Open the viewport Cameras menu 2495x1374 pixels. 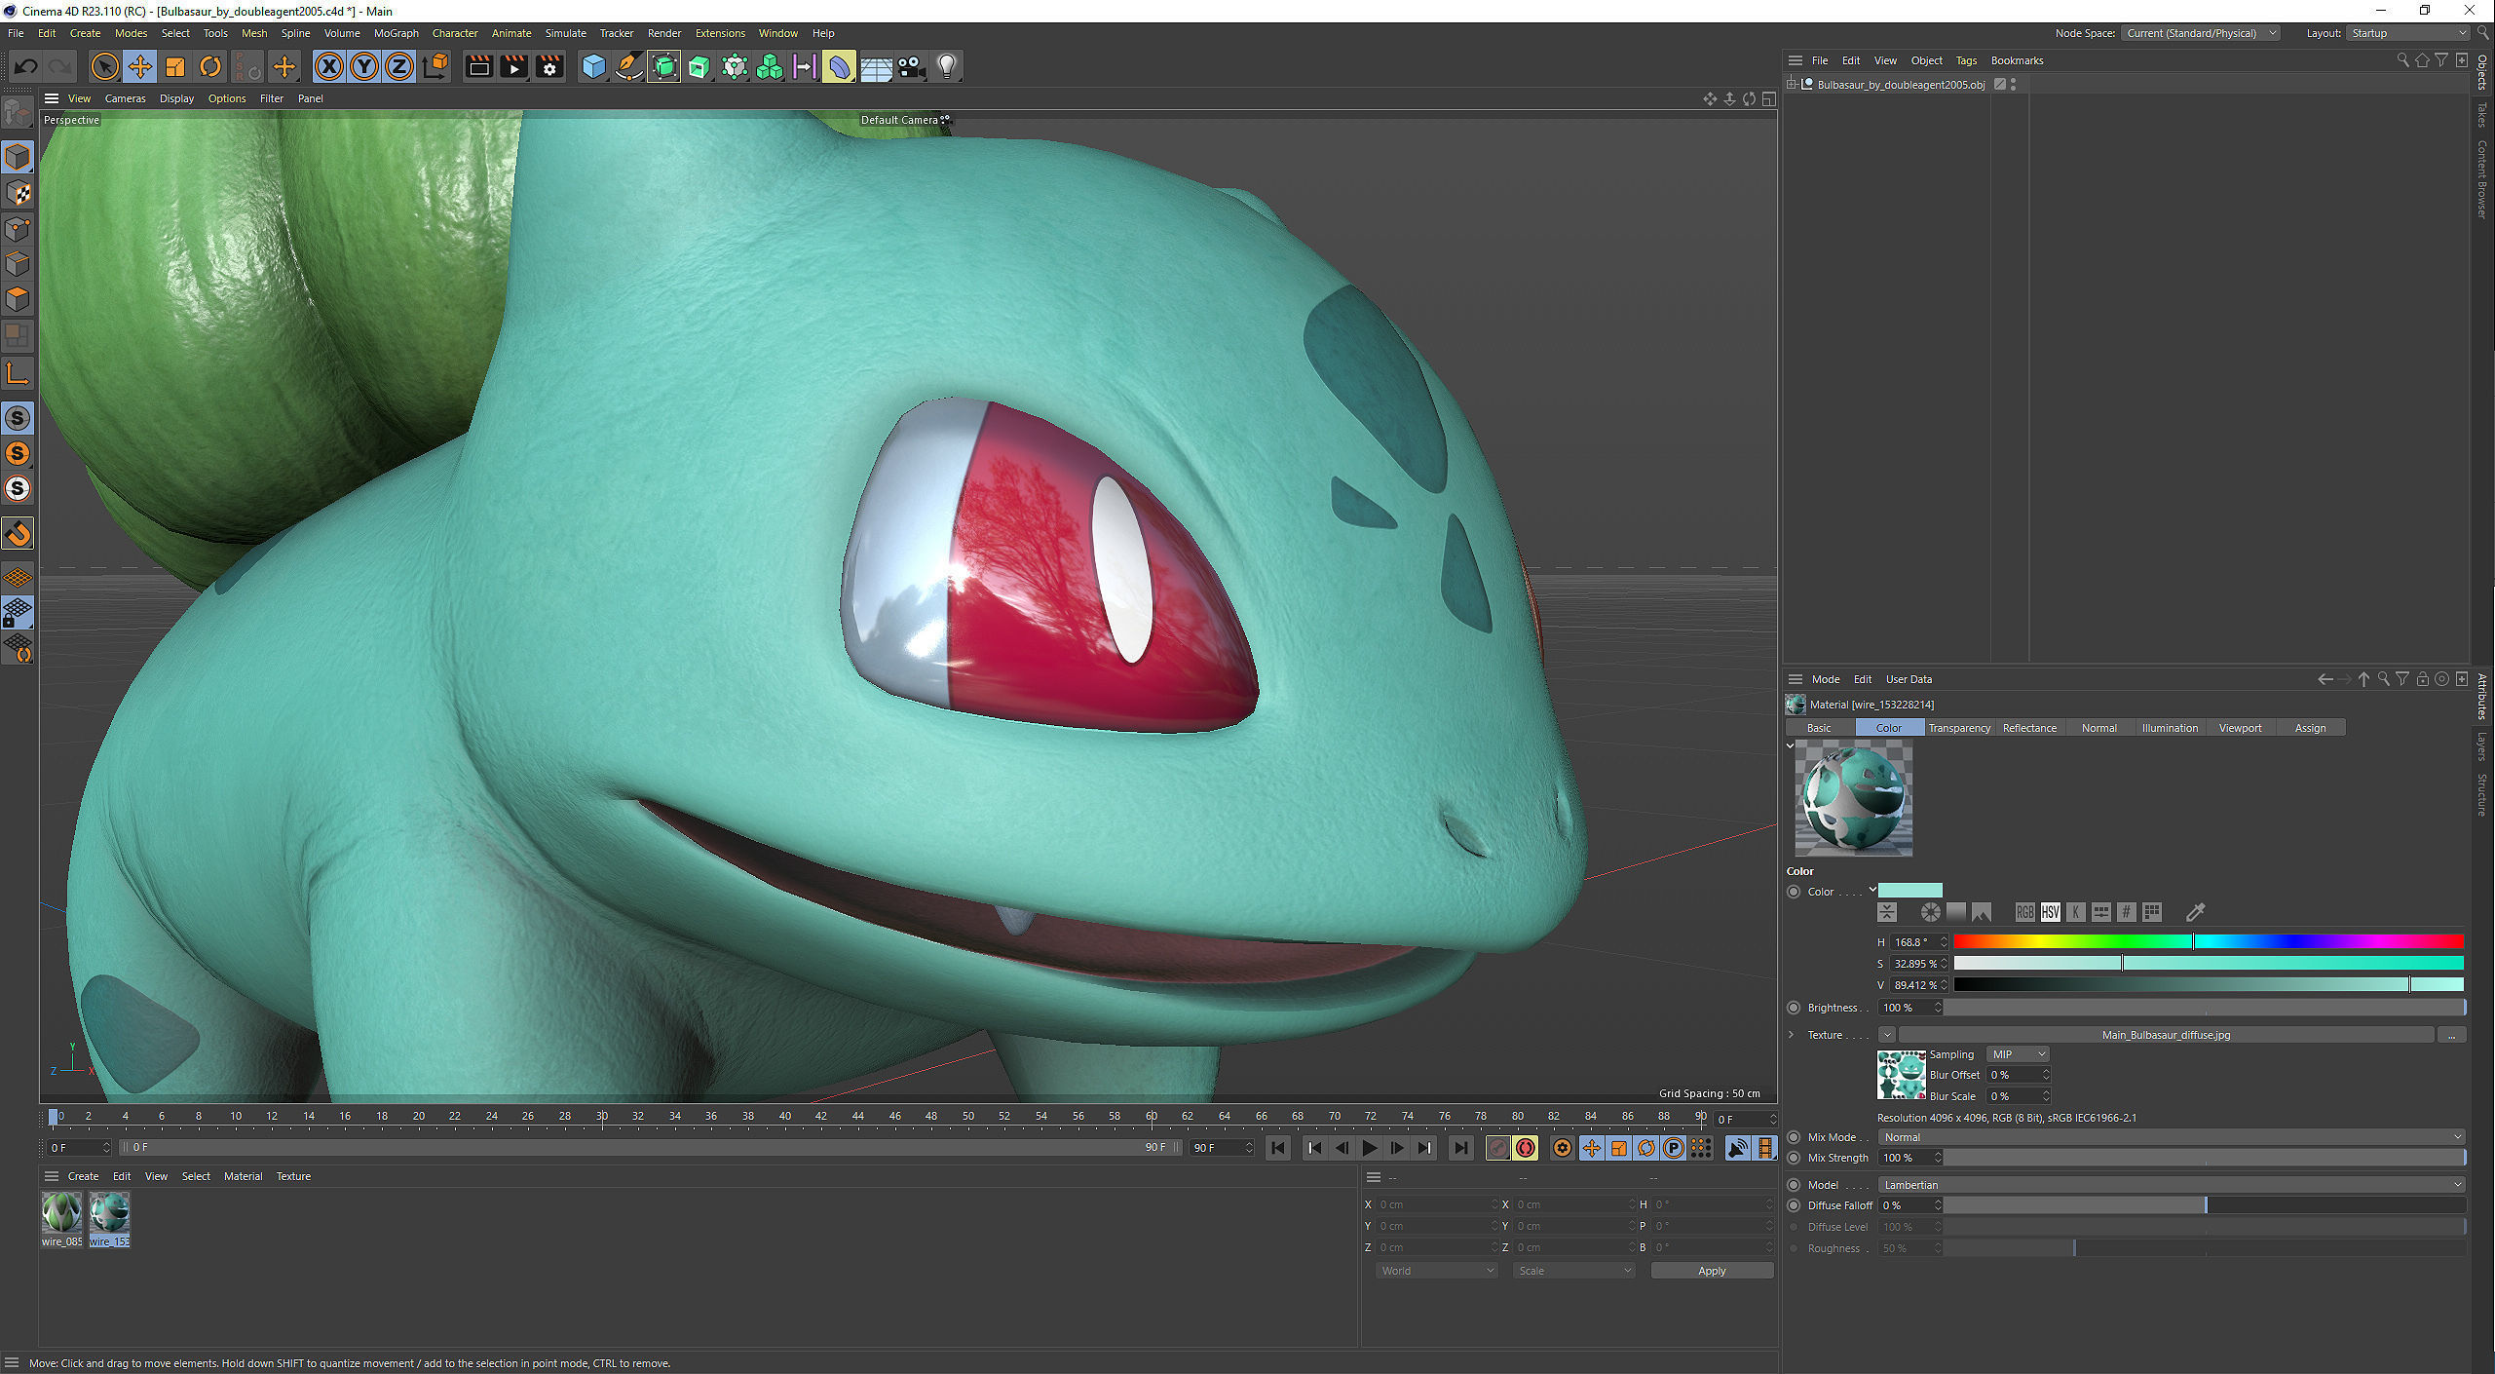[x=125, y=98]
